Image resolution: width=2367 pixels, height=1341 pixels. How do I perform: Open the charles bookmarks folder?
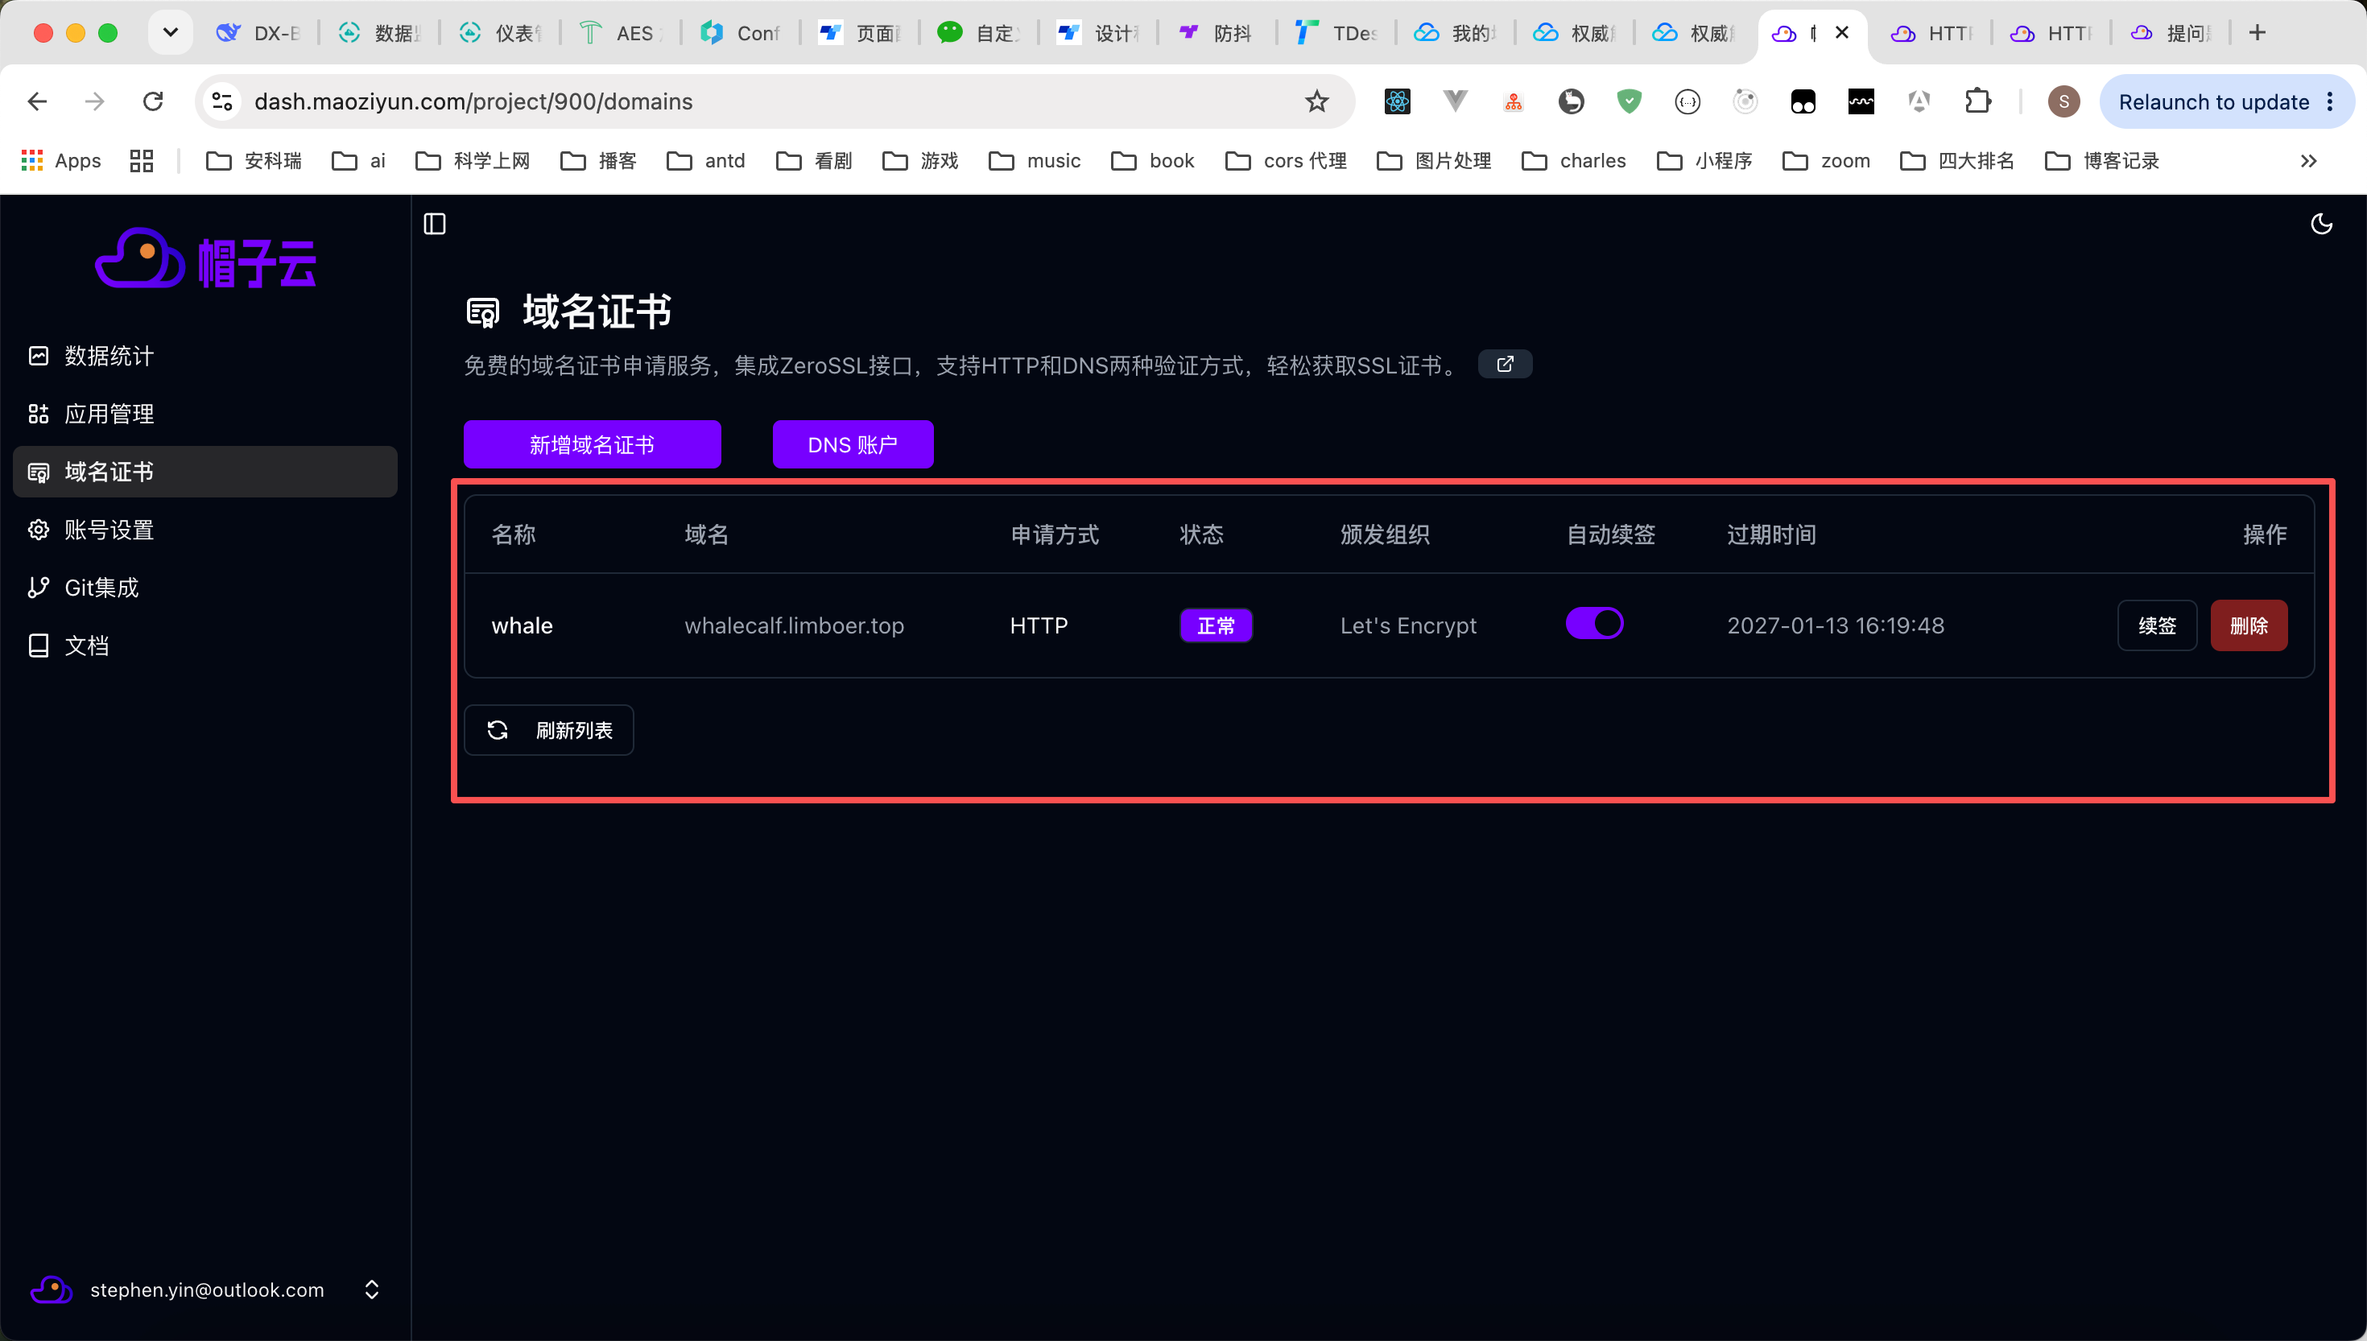(1574, 161)
